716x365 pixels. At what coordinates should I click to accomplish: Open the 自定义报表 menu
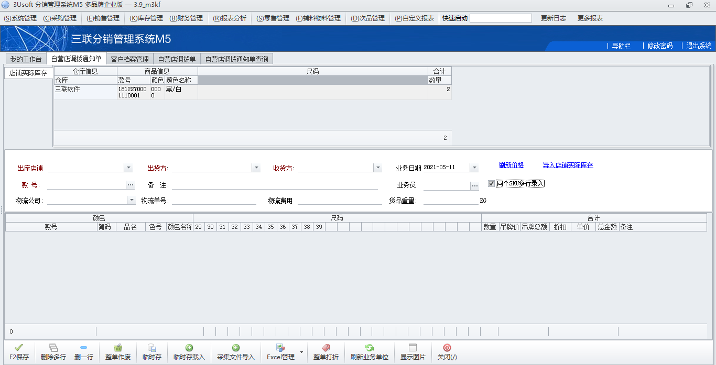click(x=415, y=18)
